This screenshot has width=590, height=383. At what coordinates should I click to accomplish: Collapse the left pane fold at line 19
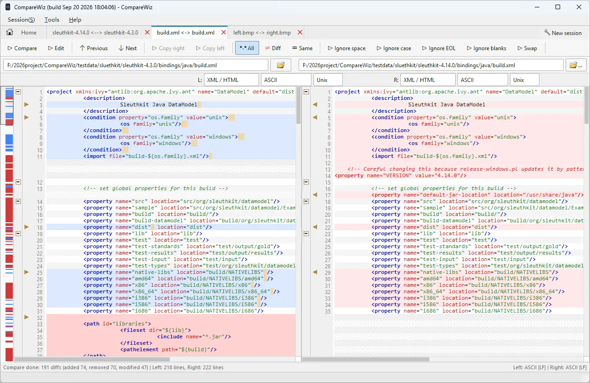tap(18, 234)
